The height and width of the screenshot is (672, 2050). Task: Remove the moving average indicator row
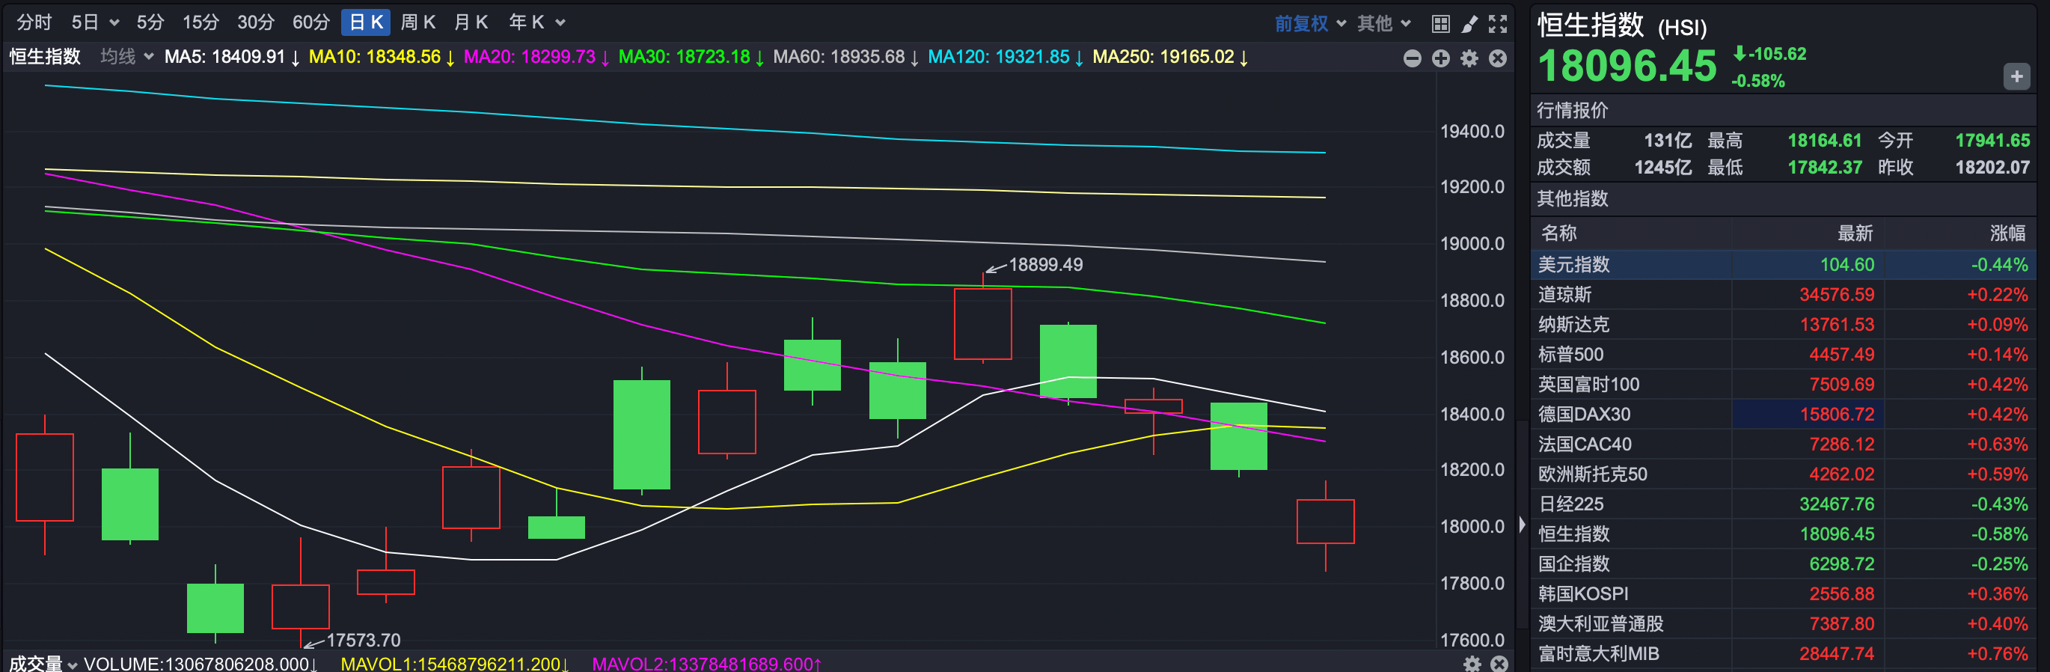coord(1498,58)
